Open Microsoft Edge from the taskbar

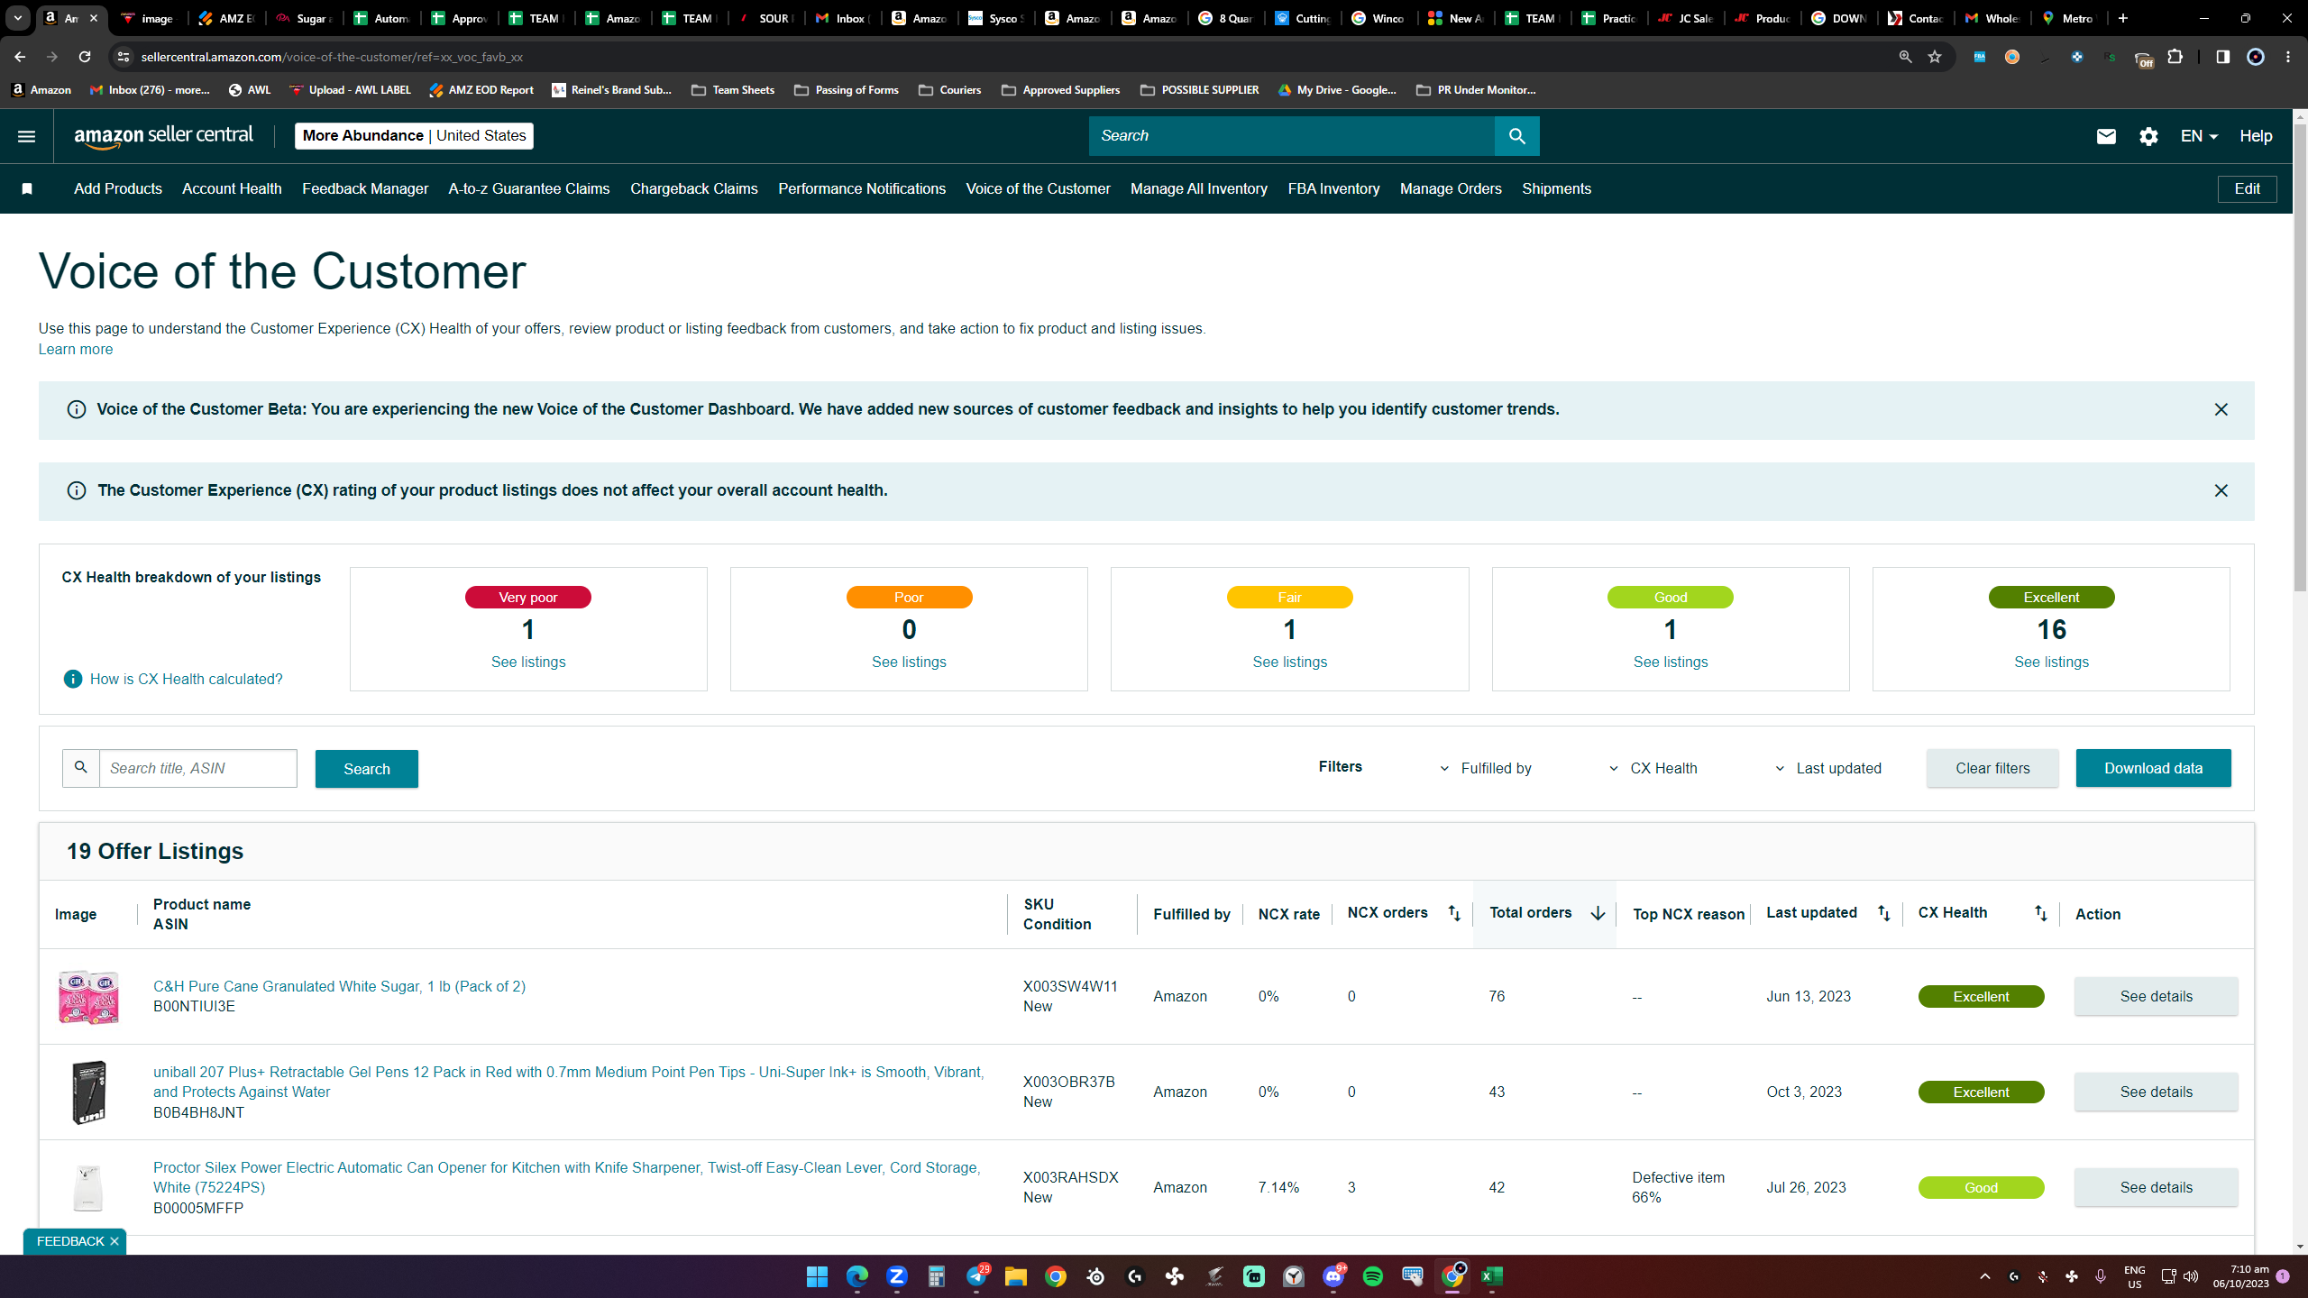coord(856,1276)
